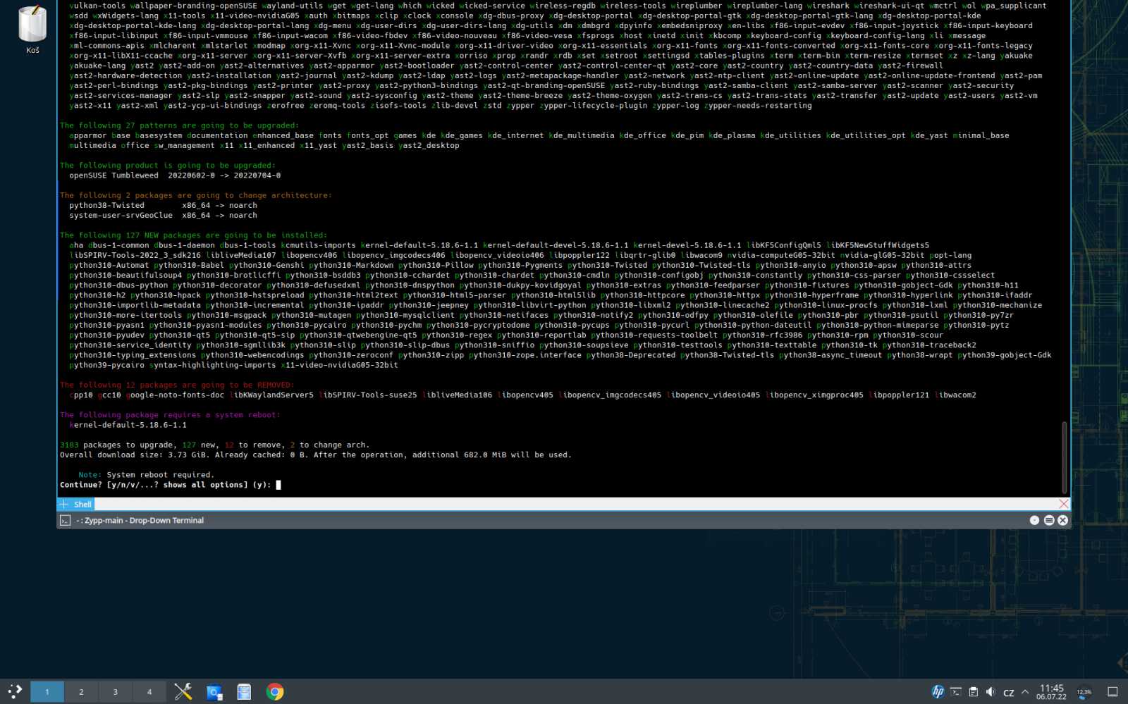
Task: Quit Yakuake with the round X button
Action: click(1063, 520)
